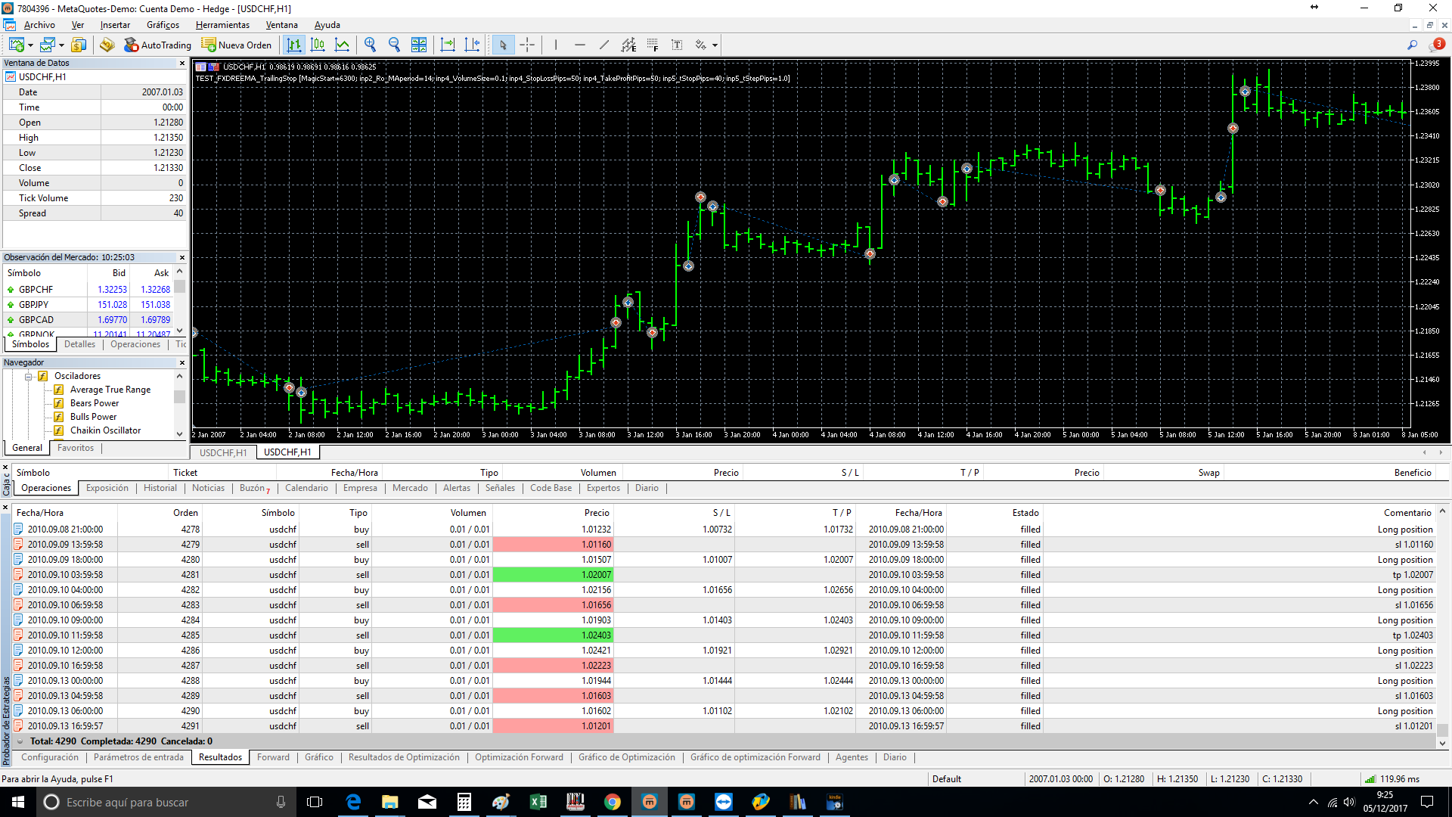Open the new chart dropdown arrow
Viewport: 1452px width, 817px height.
pos(30,45)
